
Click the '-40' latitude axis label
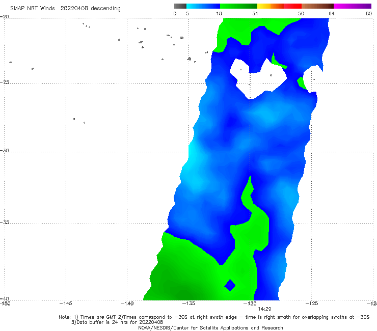point(5,298)
